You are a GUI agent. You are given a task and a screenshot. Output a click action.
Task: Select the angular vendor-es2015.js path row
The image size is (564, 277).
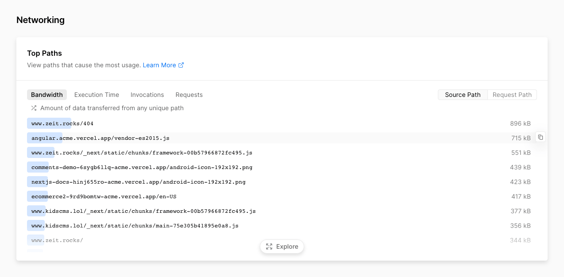[x=282, y=138]
